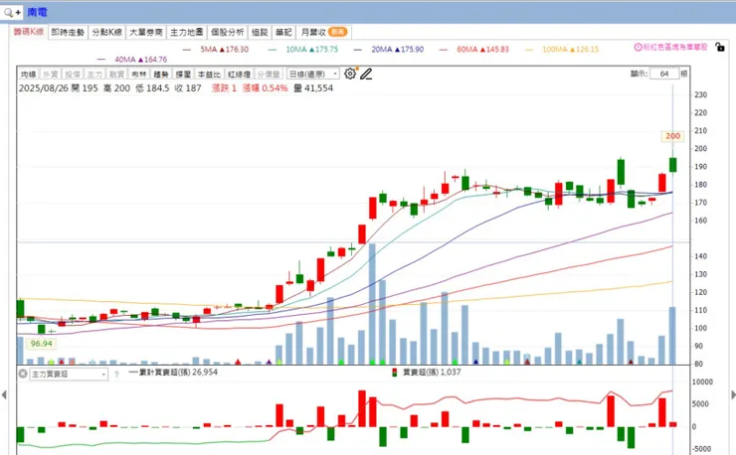The height and width of the screenshot is (455, 736).
Task: Toggle the 趨勢 trend overlay
Action: tap(161, 75)
